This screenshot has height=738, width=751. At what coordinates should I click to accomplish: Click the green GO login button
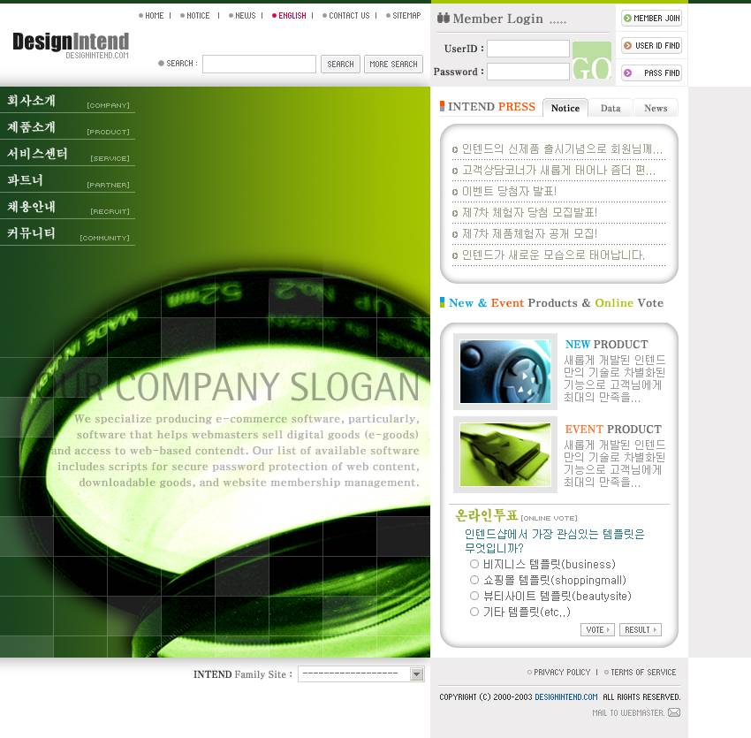(x=591, y=61)
